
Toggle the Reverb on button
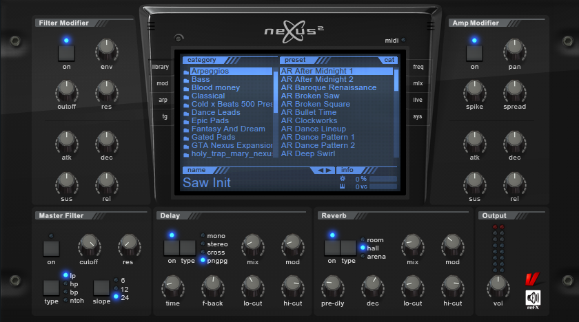pos(332,247)
